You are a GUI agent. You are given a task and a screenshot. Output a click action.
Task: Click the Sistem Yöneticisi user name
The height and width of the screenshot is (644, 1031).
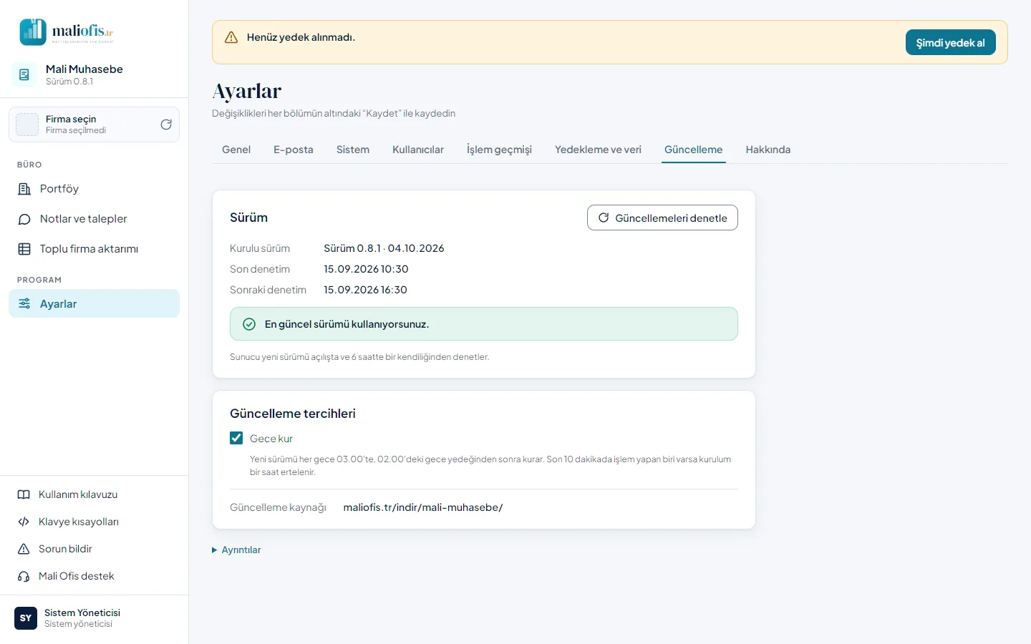pyautogui.click(x=82, y=613)
